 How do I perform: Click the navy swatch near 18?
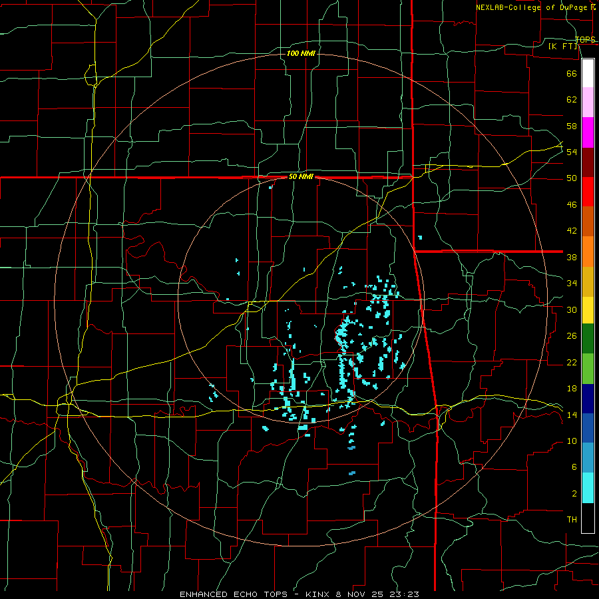pyautogui.click(x=588, y=399)
